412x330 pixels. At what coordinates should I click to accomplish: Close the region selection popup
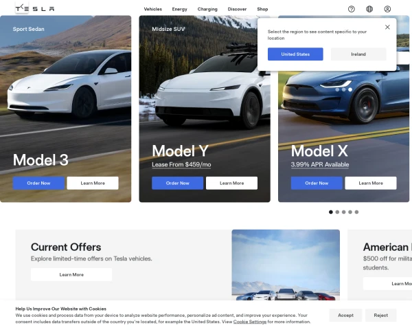pyautogui.click(x=387, y=27)
